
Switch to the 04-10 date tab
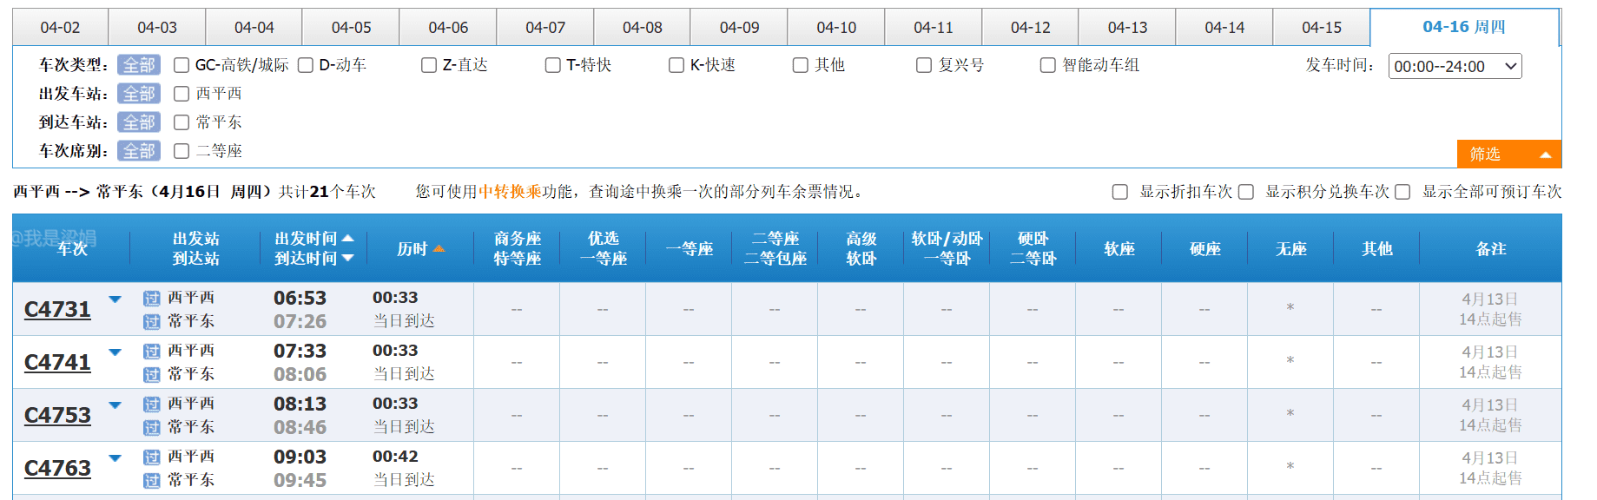click(835, 28)
